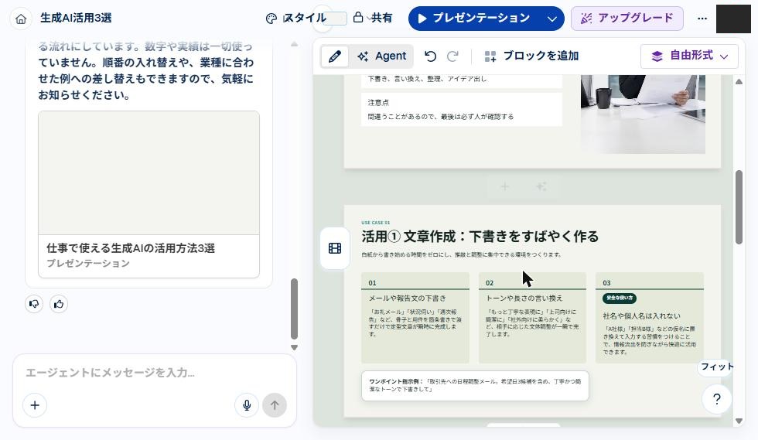Screen dimensions: 758x440
Task: Click editor scroll down arrow
Action: pos(739,421)
